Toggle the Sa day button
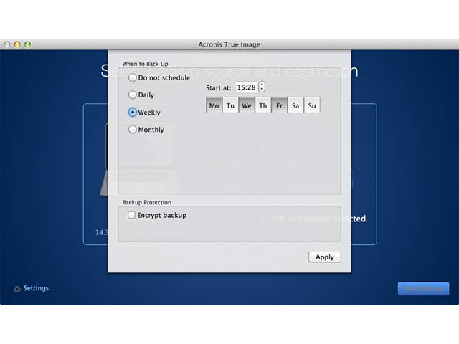 pyautogui.click(x=295, y=105)
